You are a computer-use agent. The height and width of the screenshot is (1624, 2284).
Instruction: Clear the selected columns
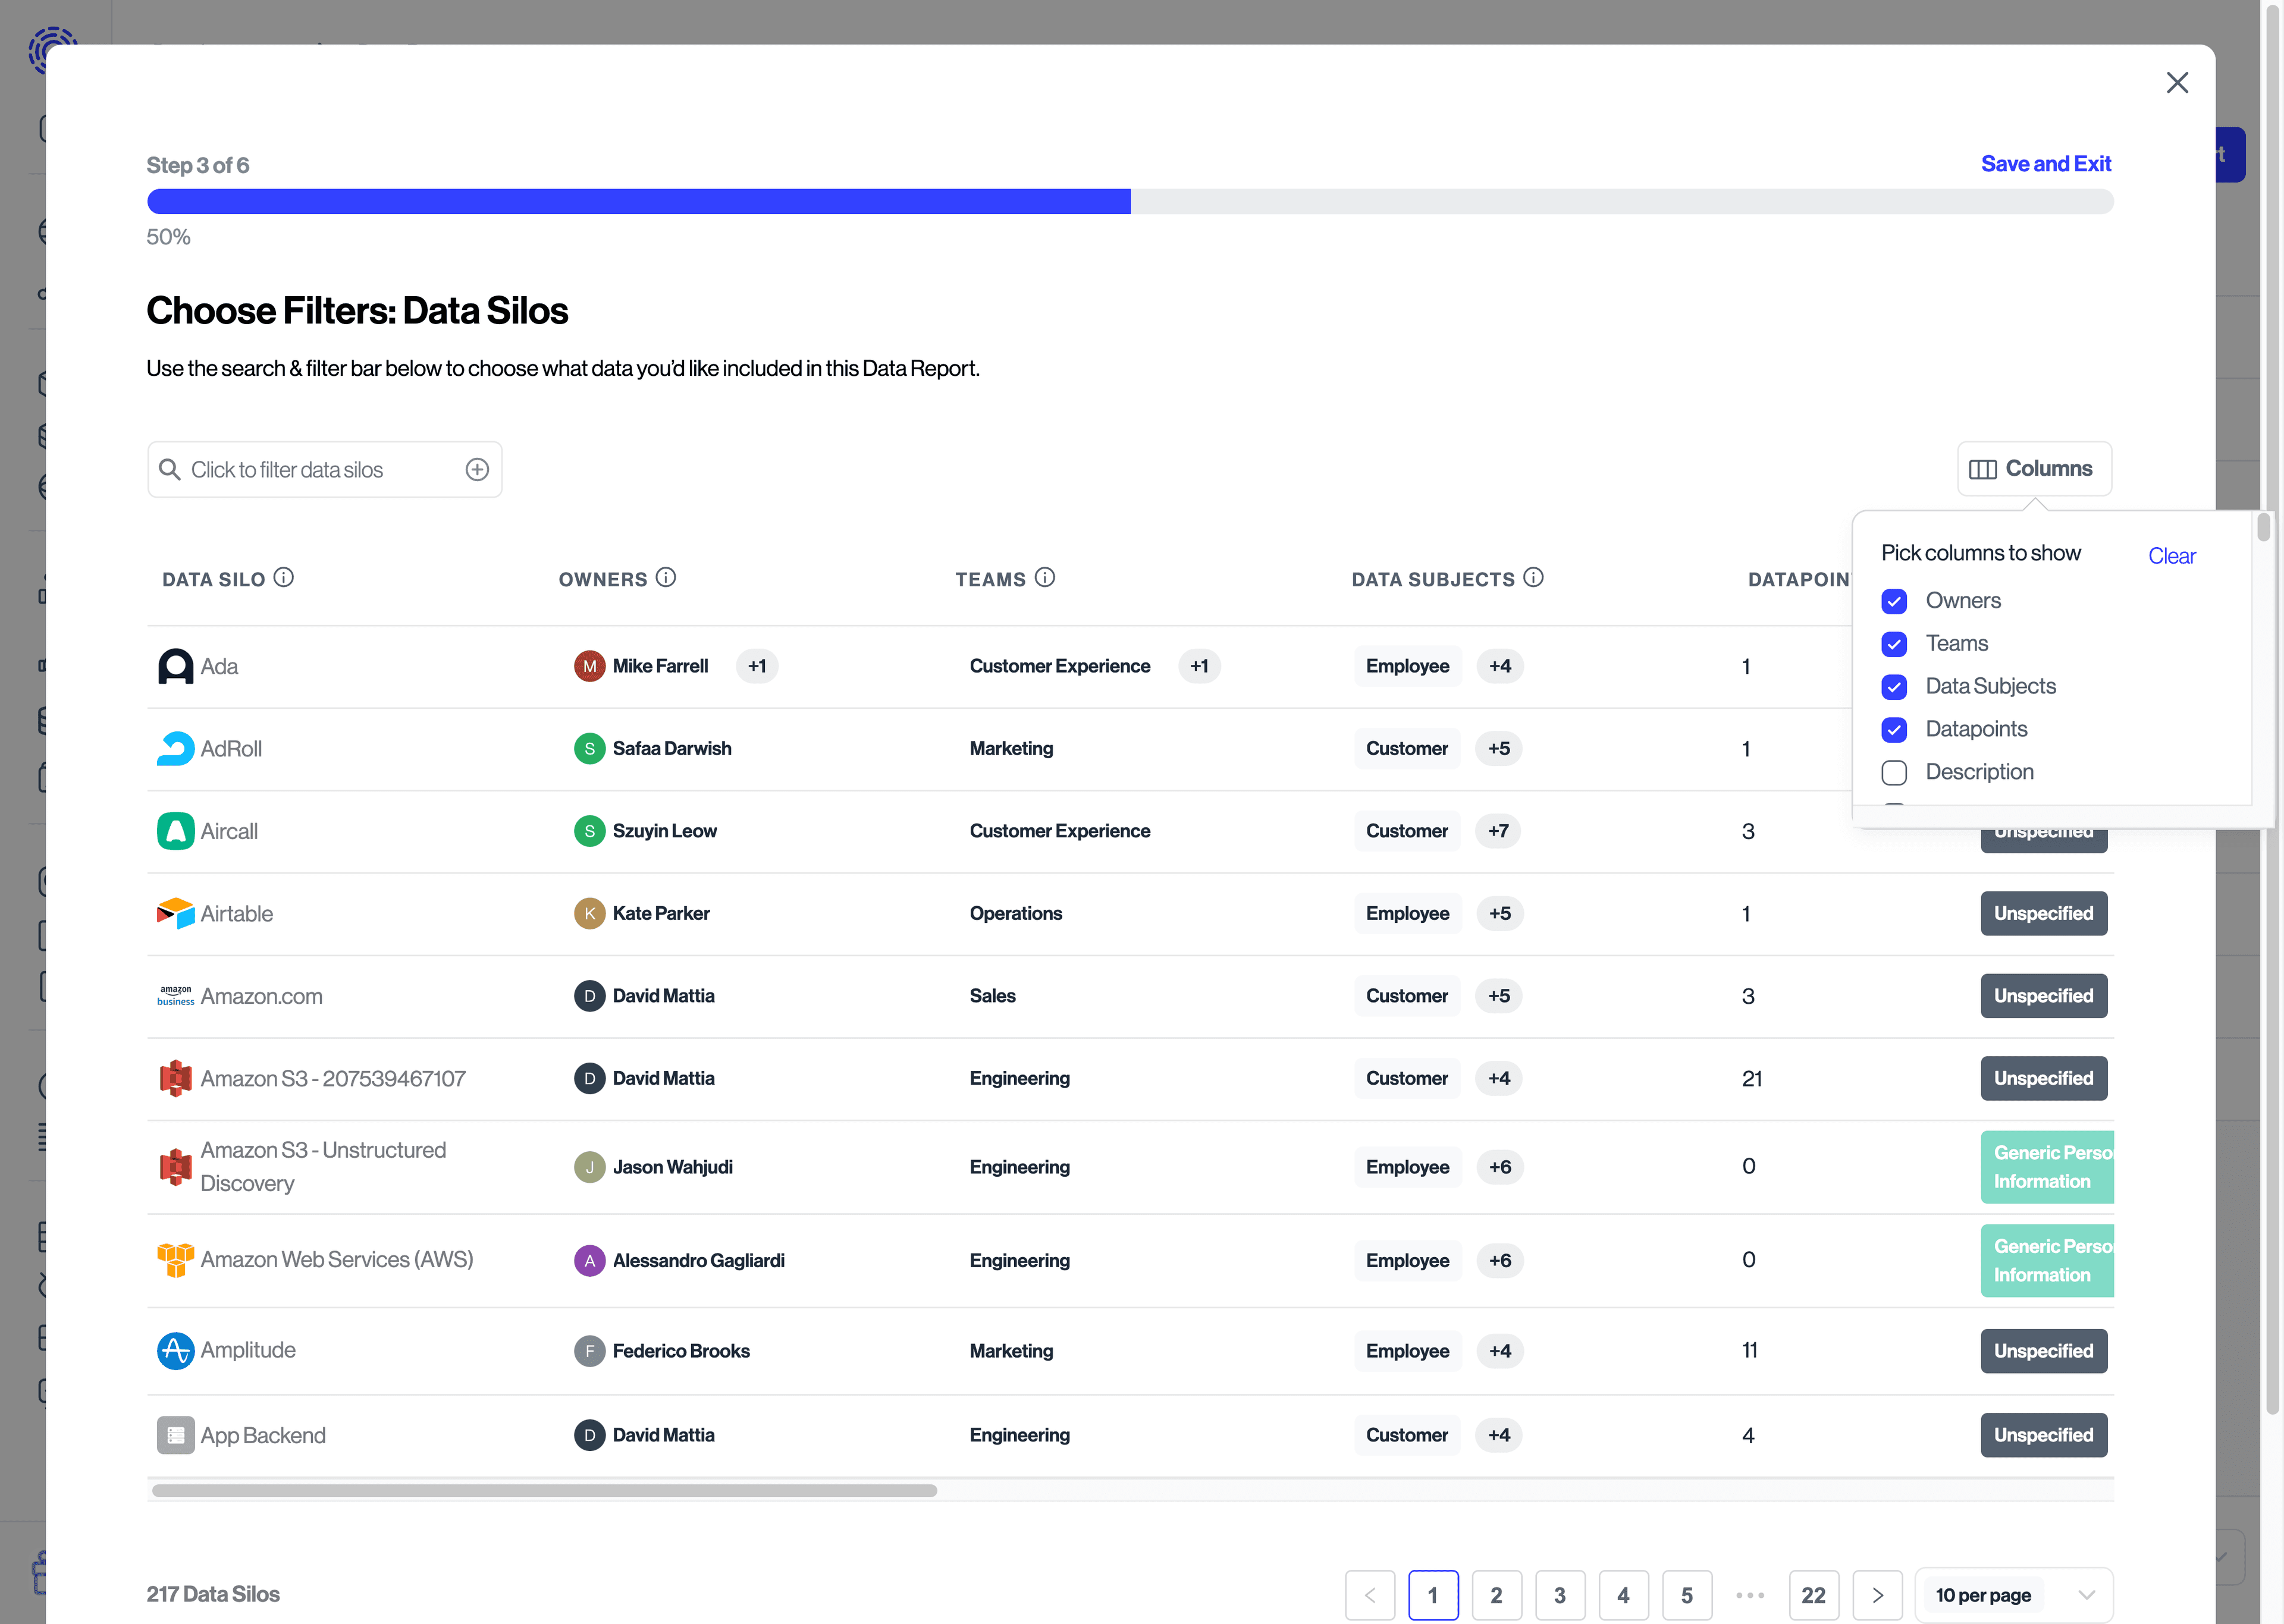[2172, 556]
